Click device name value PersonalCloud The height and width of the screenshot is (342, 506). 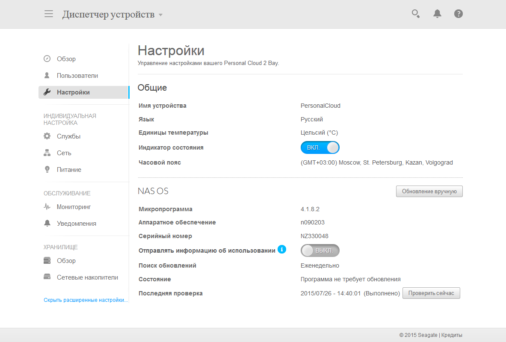pyautogui.click(x=320, y=106)
